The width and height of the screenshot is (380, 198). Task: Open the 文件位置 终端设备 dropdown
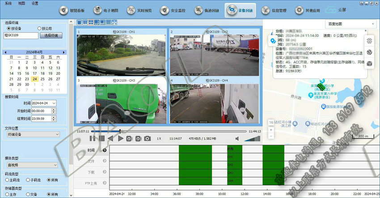click(32, 134)
